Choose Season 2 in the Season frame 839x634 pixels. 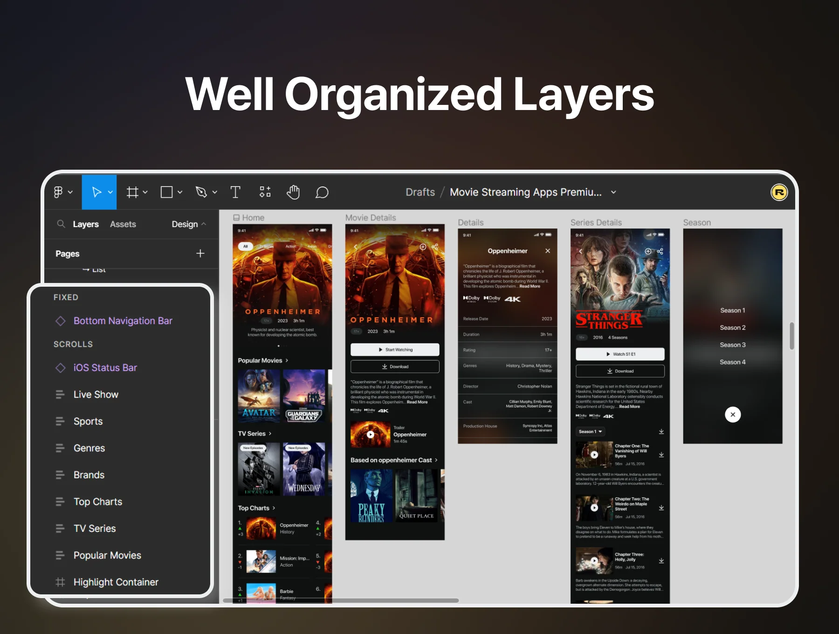(x=732, y=328)
